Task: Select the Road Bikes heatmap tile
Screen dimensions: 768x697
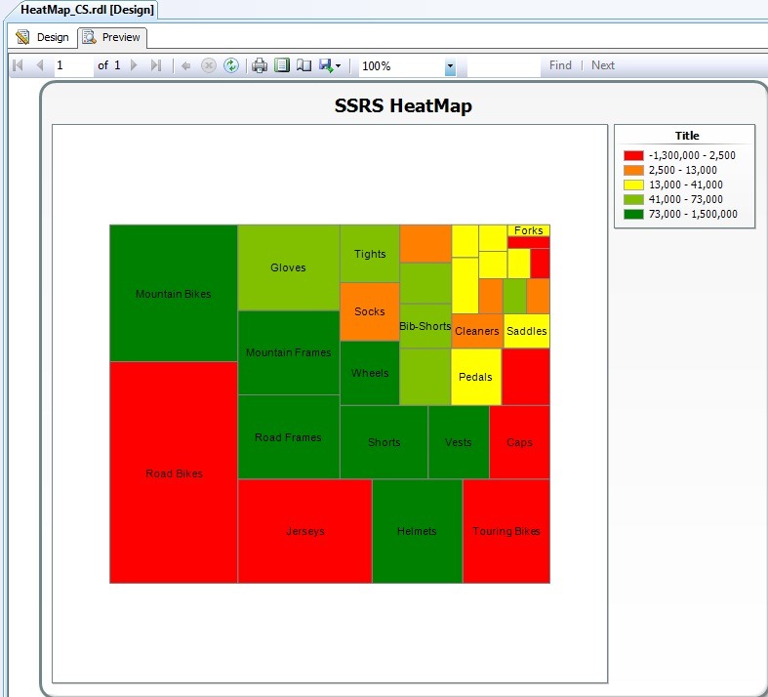Action: [174, 472]
